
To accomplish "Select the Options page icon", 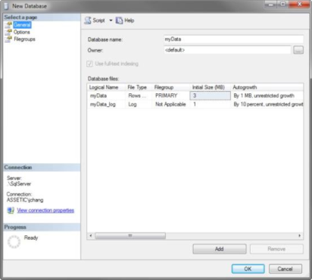I will (x=8, y=32).
